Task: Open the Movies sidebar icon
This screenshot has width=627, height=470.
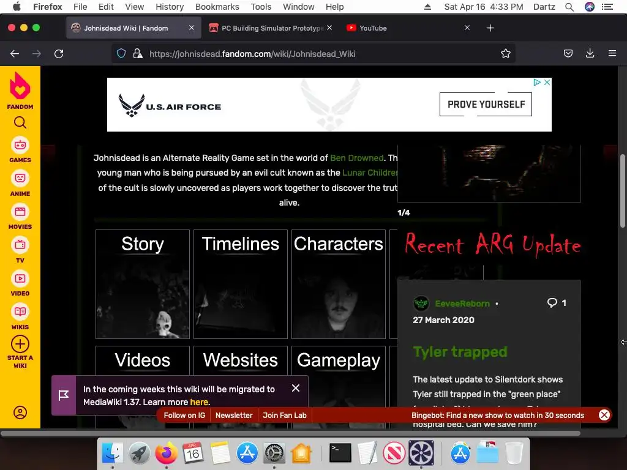Action: point(20,212)
